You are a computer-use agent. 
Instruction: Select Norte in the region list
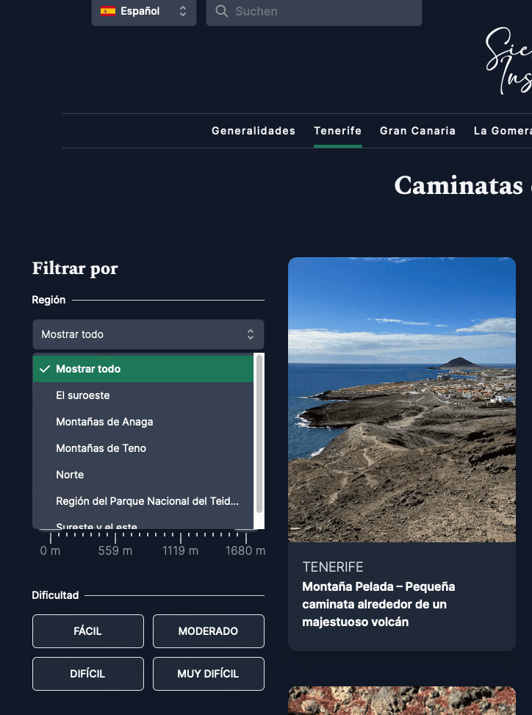[70, 475]
